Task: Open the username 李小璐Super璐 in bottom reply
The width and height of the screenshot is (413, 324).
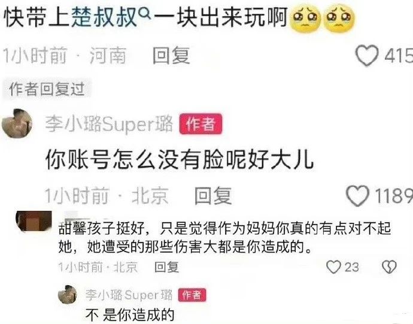Action: point(129,295)
